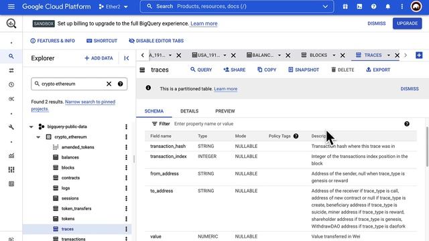The image size is (429, 241).
Task: Open the Capacity management sidebar icon
Action: click(11, 169)
